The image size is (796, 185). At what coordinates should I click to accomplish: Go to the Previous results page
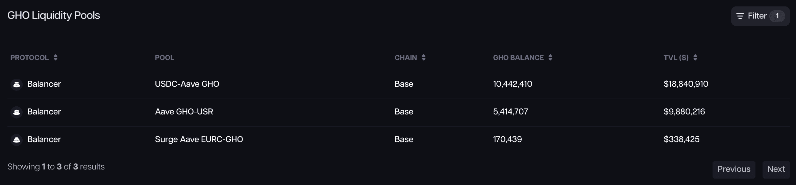[x=733, y=169]
